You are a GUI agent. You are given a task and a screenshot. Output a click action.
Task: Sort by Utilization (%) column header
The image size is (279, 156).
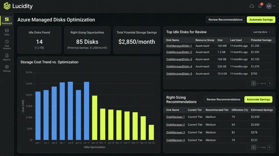(x=240, y=110)
